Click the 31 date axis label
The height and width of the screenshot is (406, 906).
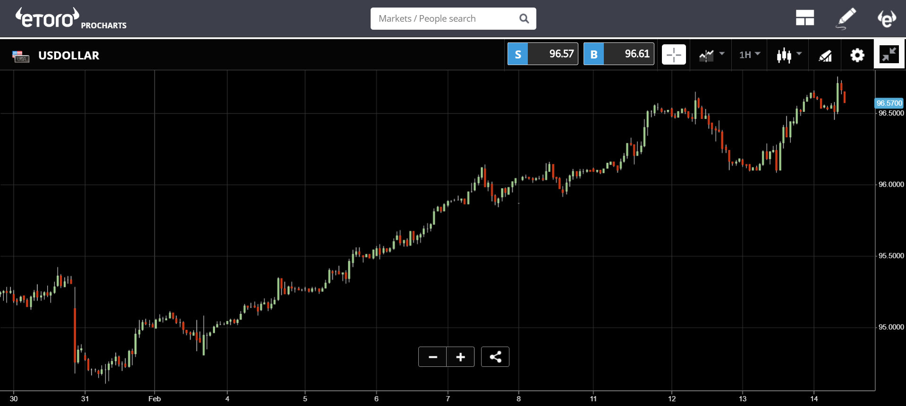[x=85, y=399]
